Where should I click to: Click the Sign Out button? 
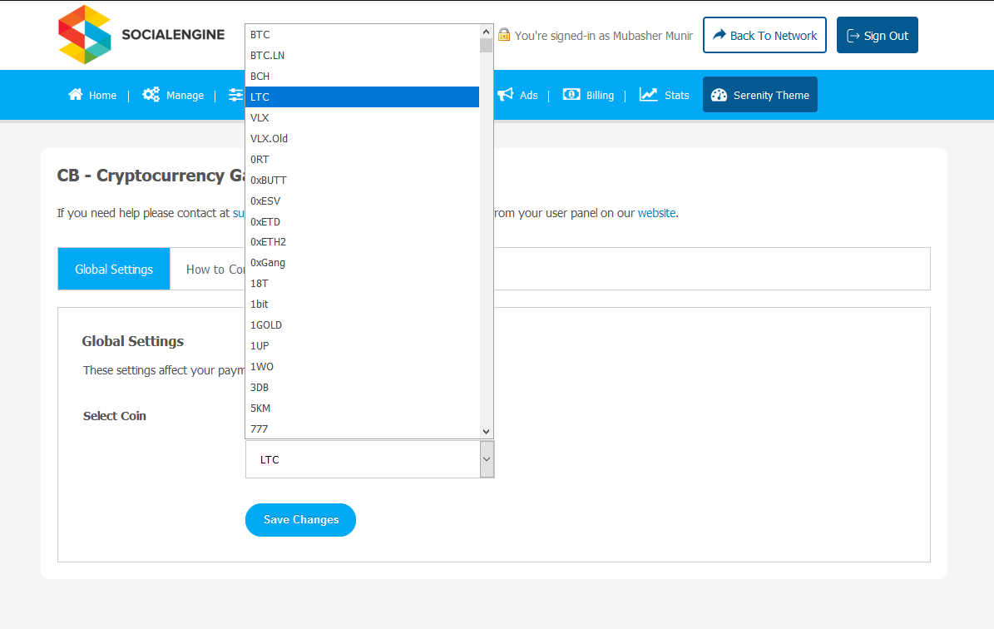(877, 35)
